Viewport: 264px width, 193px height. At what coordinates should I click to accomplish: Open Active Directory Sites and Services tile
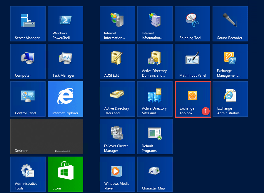(155, 99)
